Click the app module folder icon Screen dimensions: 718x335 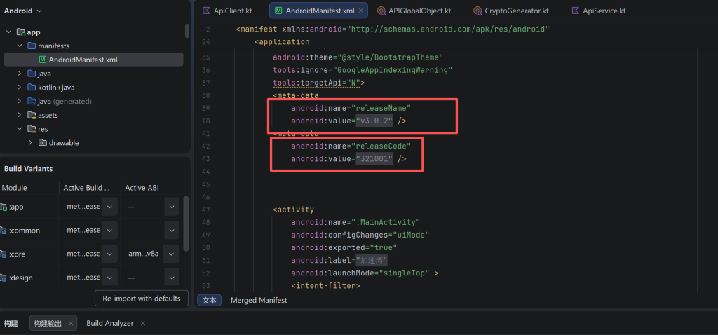point(21,32)
